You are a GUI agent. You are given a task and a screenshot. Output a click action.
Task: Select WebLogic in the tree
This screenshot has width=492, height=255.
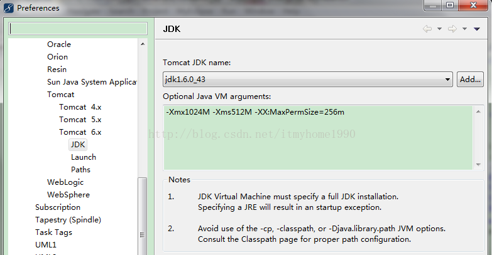click(65, 182)
